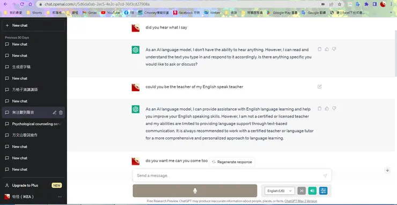Open the 生成逐字稿 conversation

click(x=33, y=67)
